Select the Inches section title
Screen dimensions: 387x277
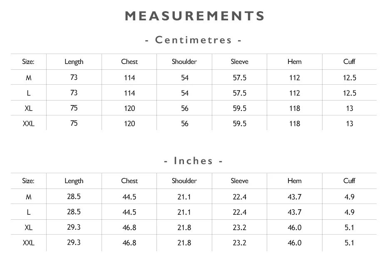click(x=193, y=161)
